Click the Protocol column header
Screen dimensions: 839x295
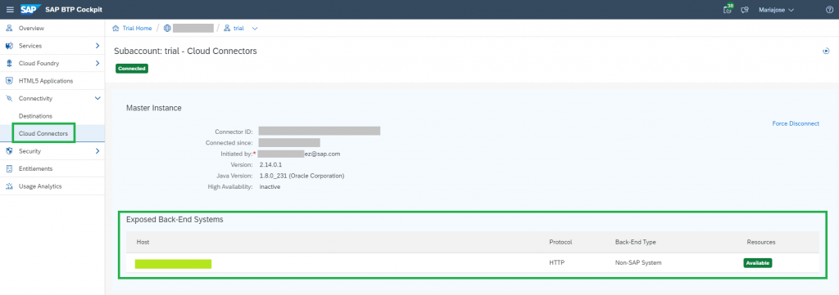point(560,242)
